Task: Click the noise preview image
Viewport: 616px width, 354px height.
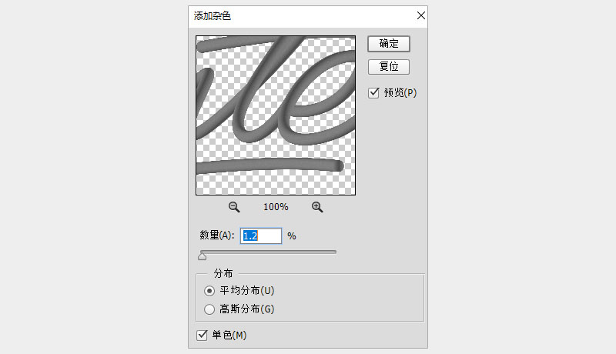Action: [x=276, y=115]
